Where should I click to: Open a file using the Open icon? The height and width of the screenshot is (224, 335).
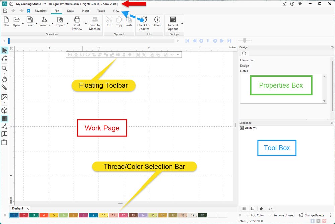click(16, 21)
